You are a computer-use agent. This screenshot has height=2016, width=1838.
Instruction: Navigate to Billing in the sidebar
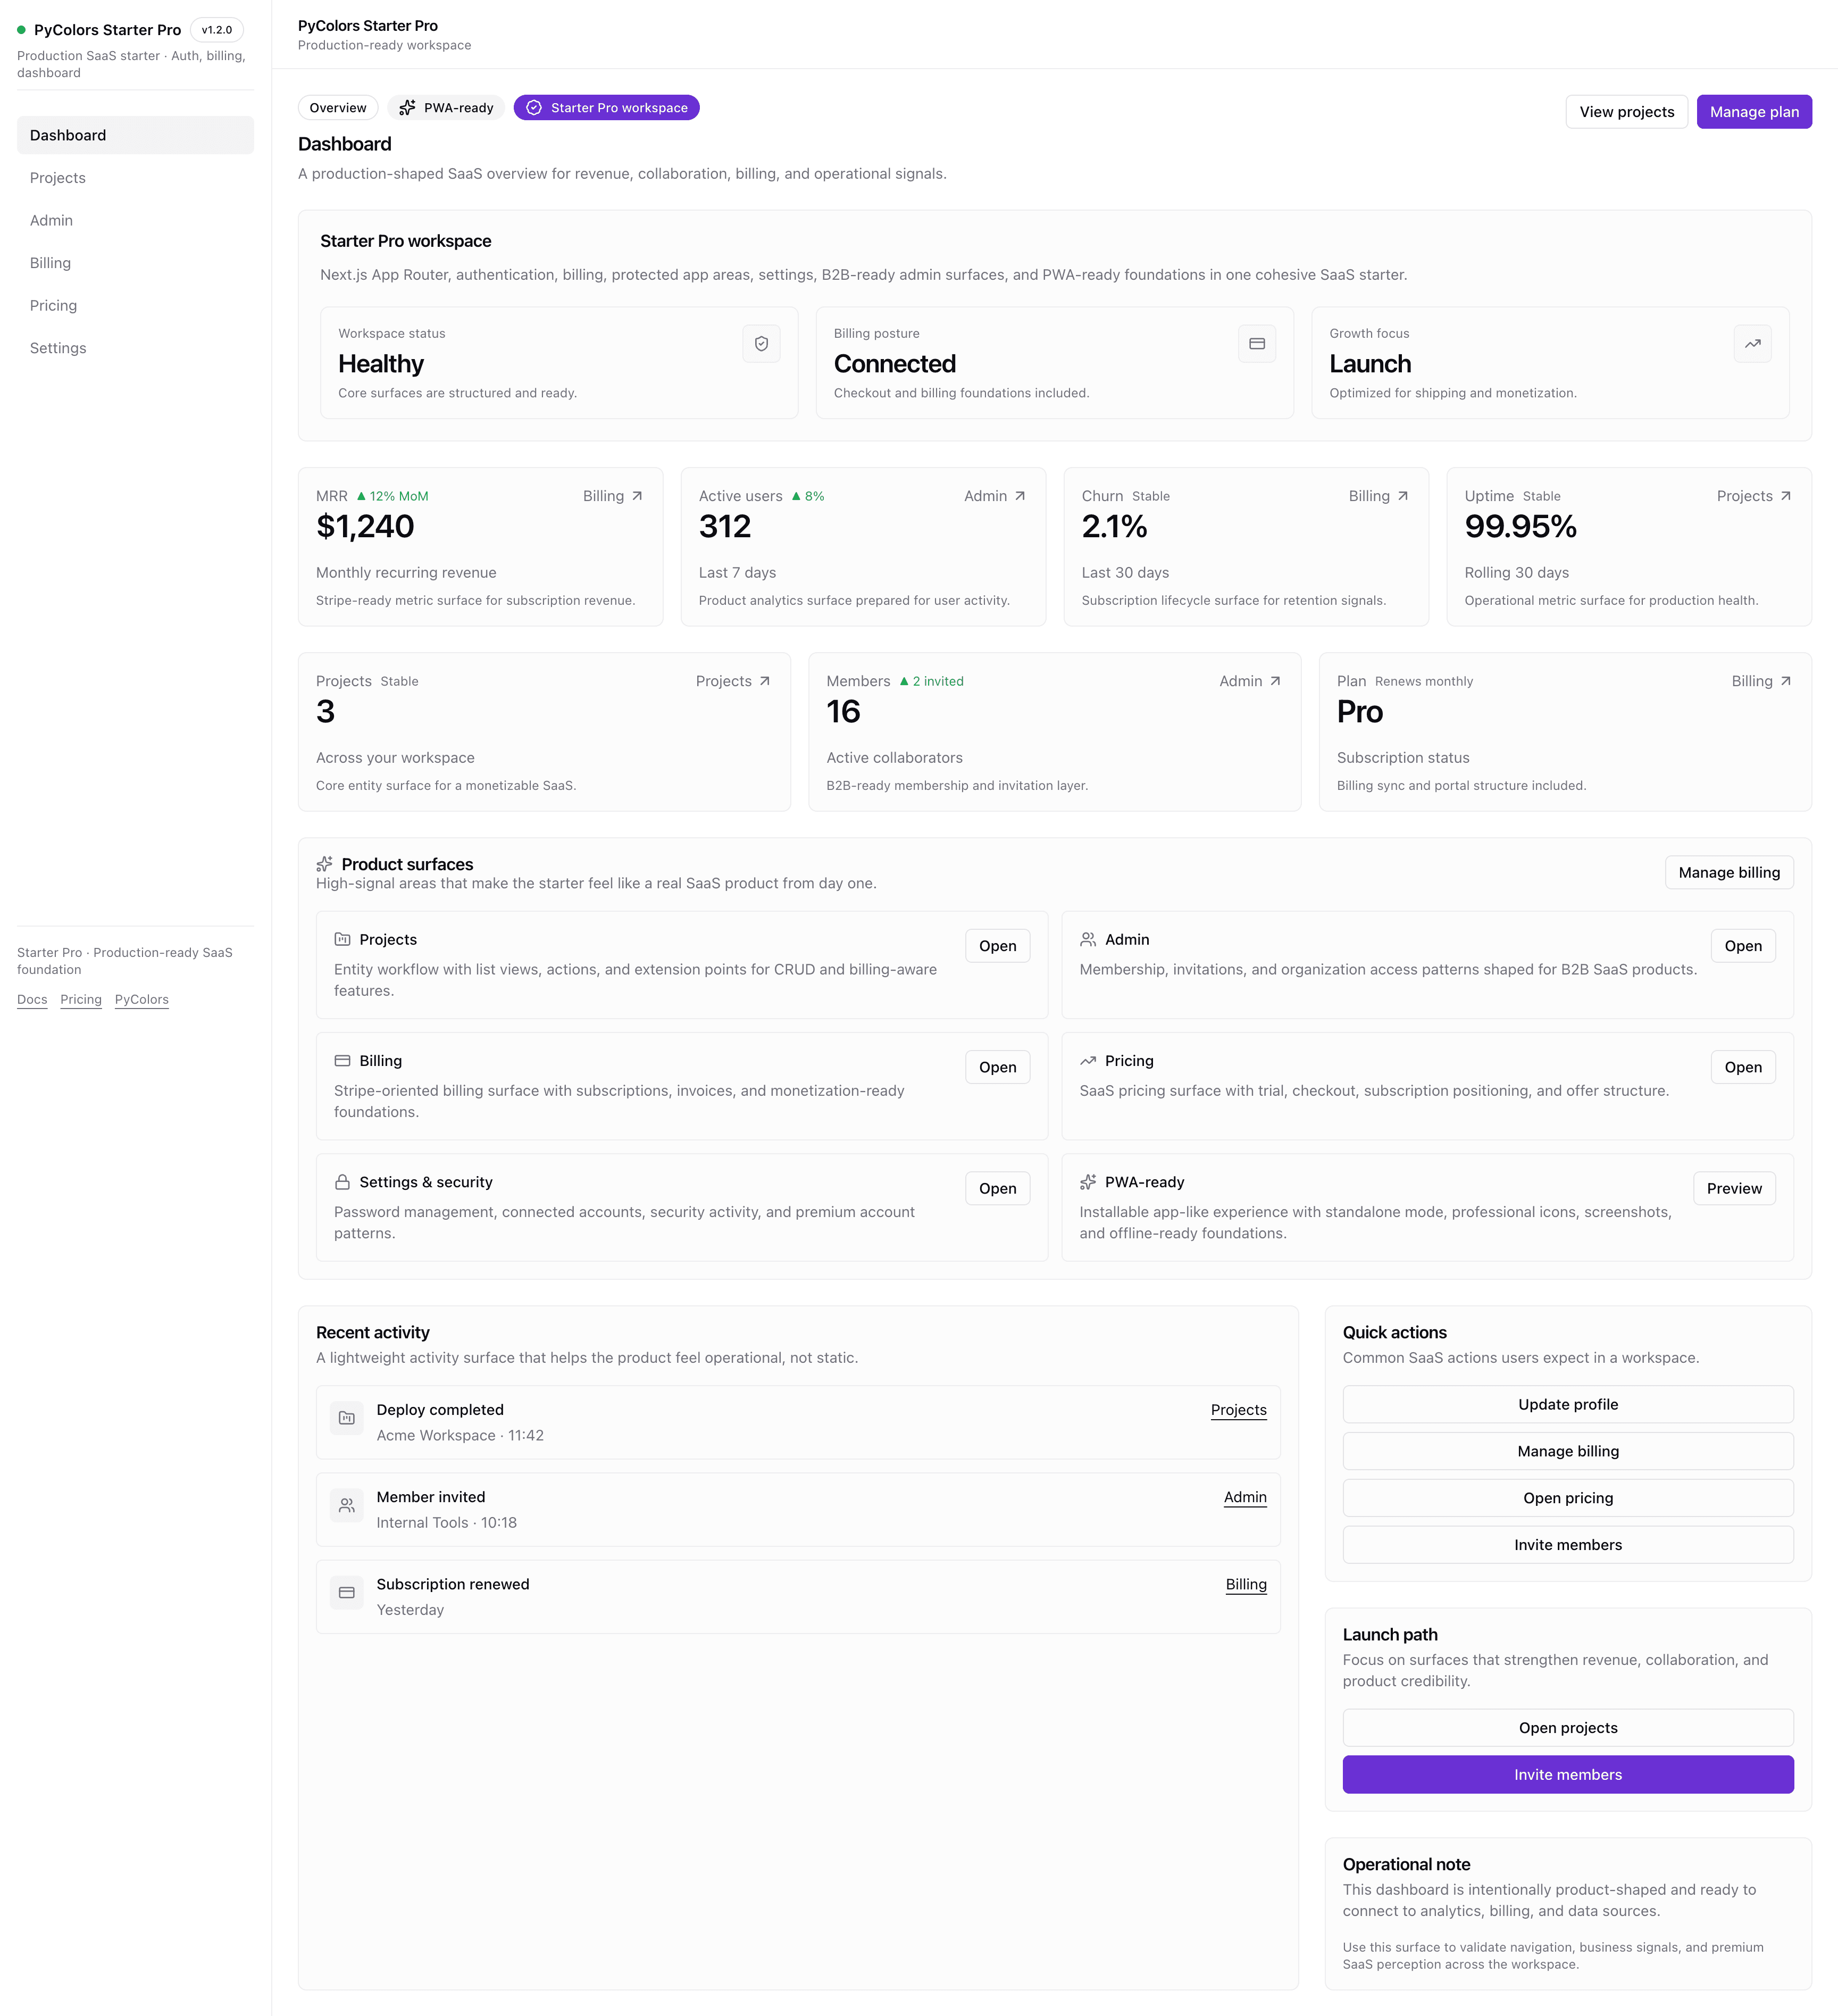(135, 263)
